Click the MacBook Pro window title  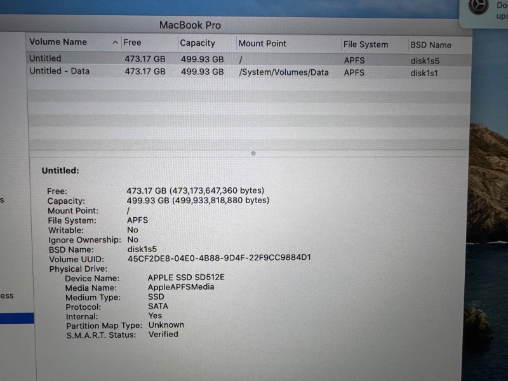click(190, 25)
